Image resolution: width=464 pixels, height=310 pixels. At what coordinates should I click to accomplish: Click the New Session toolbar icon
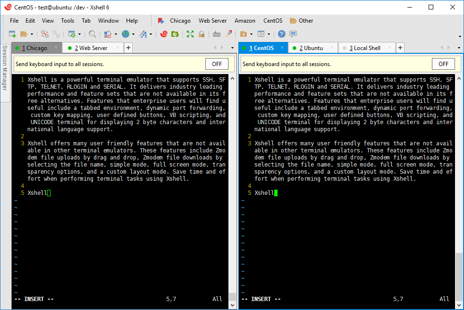pyautogui.click(x=12, y=34)
